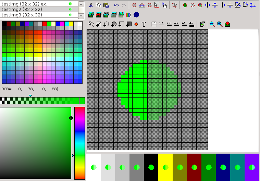260x181 pixels.
Task: Set line width to 1
Action: (154, 24)
